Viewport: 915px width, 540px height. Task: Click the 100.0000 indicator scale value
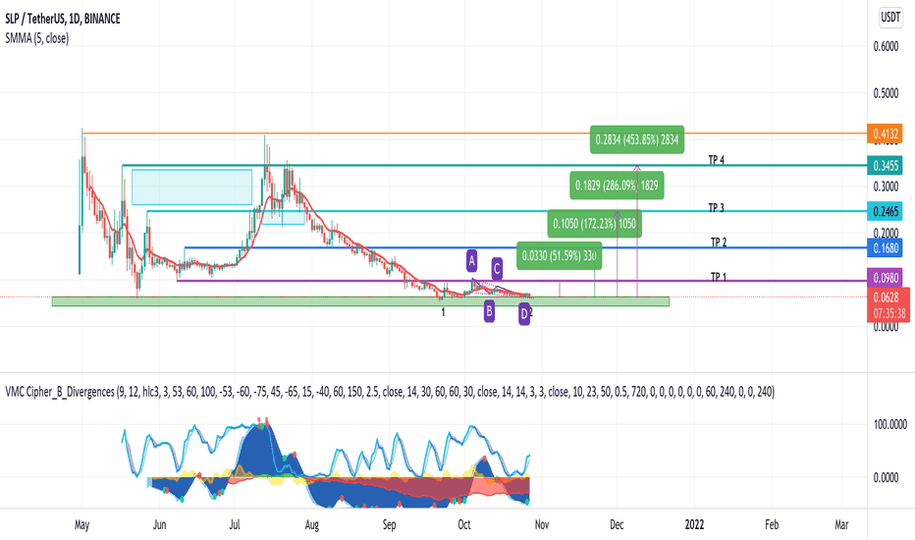[889, 424]
